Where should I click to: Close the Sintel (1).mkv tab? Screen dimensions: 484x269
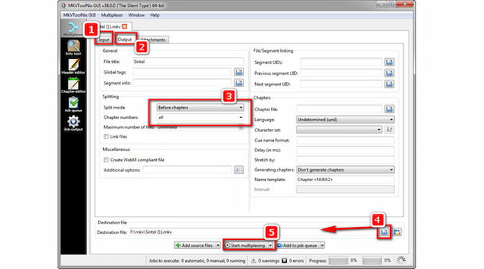click(x=124, y=26)
